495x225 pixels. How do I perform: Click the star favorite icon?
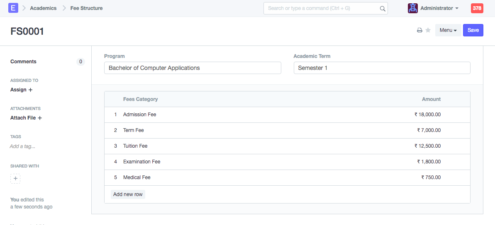click(428, 30)
